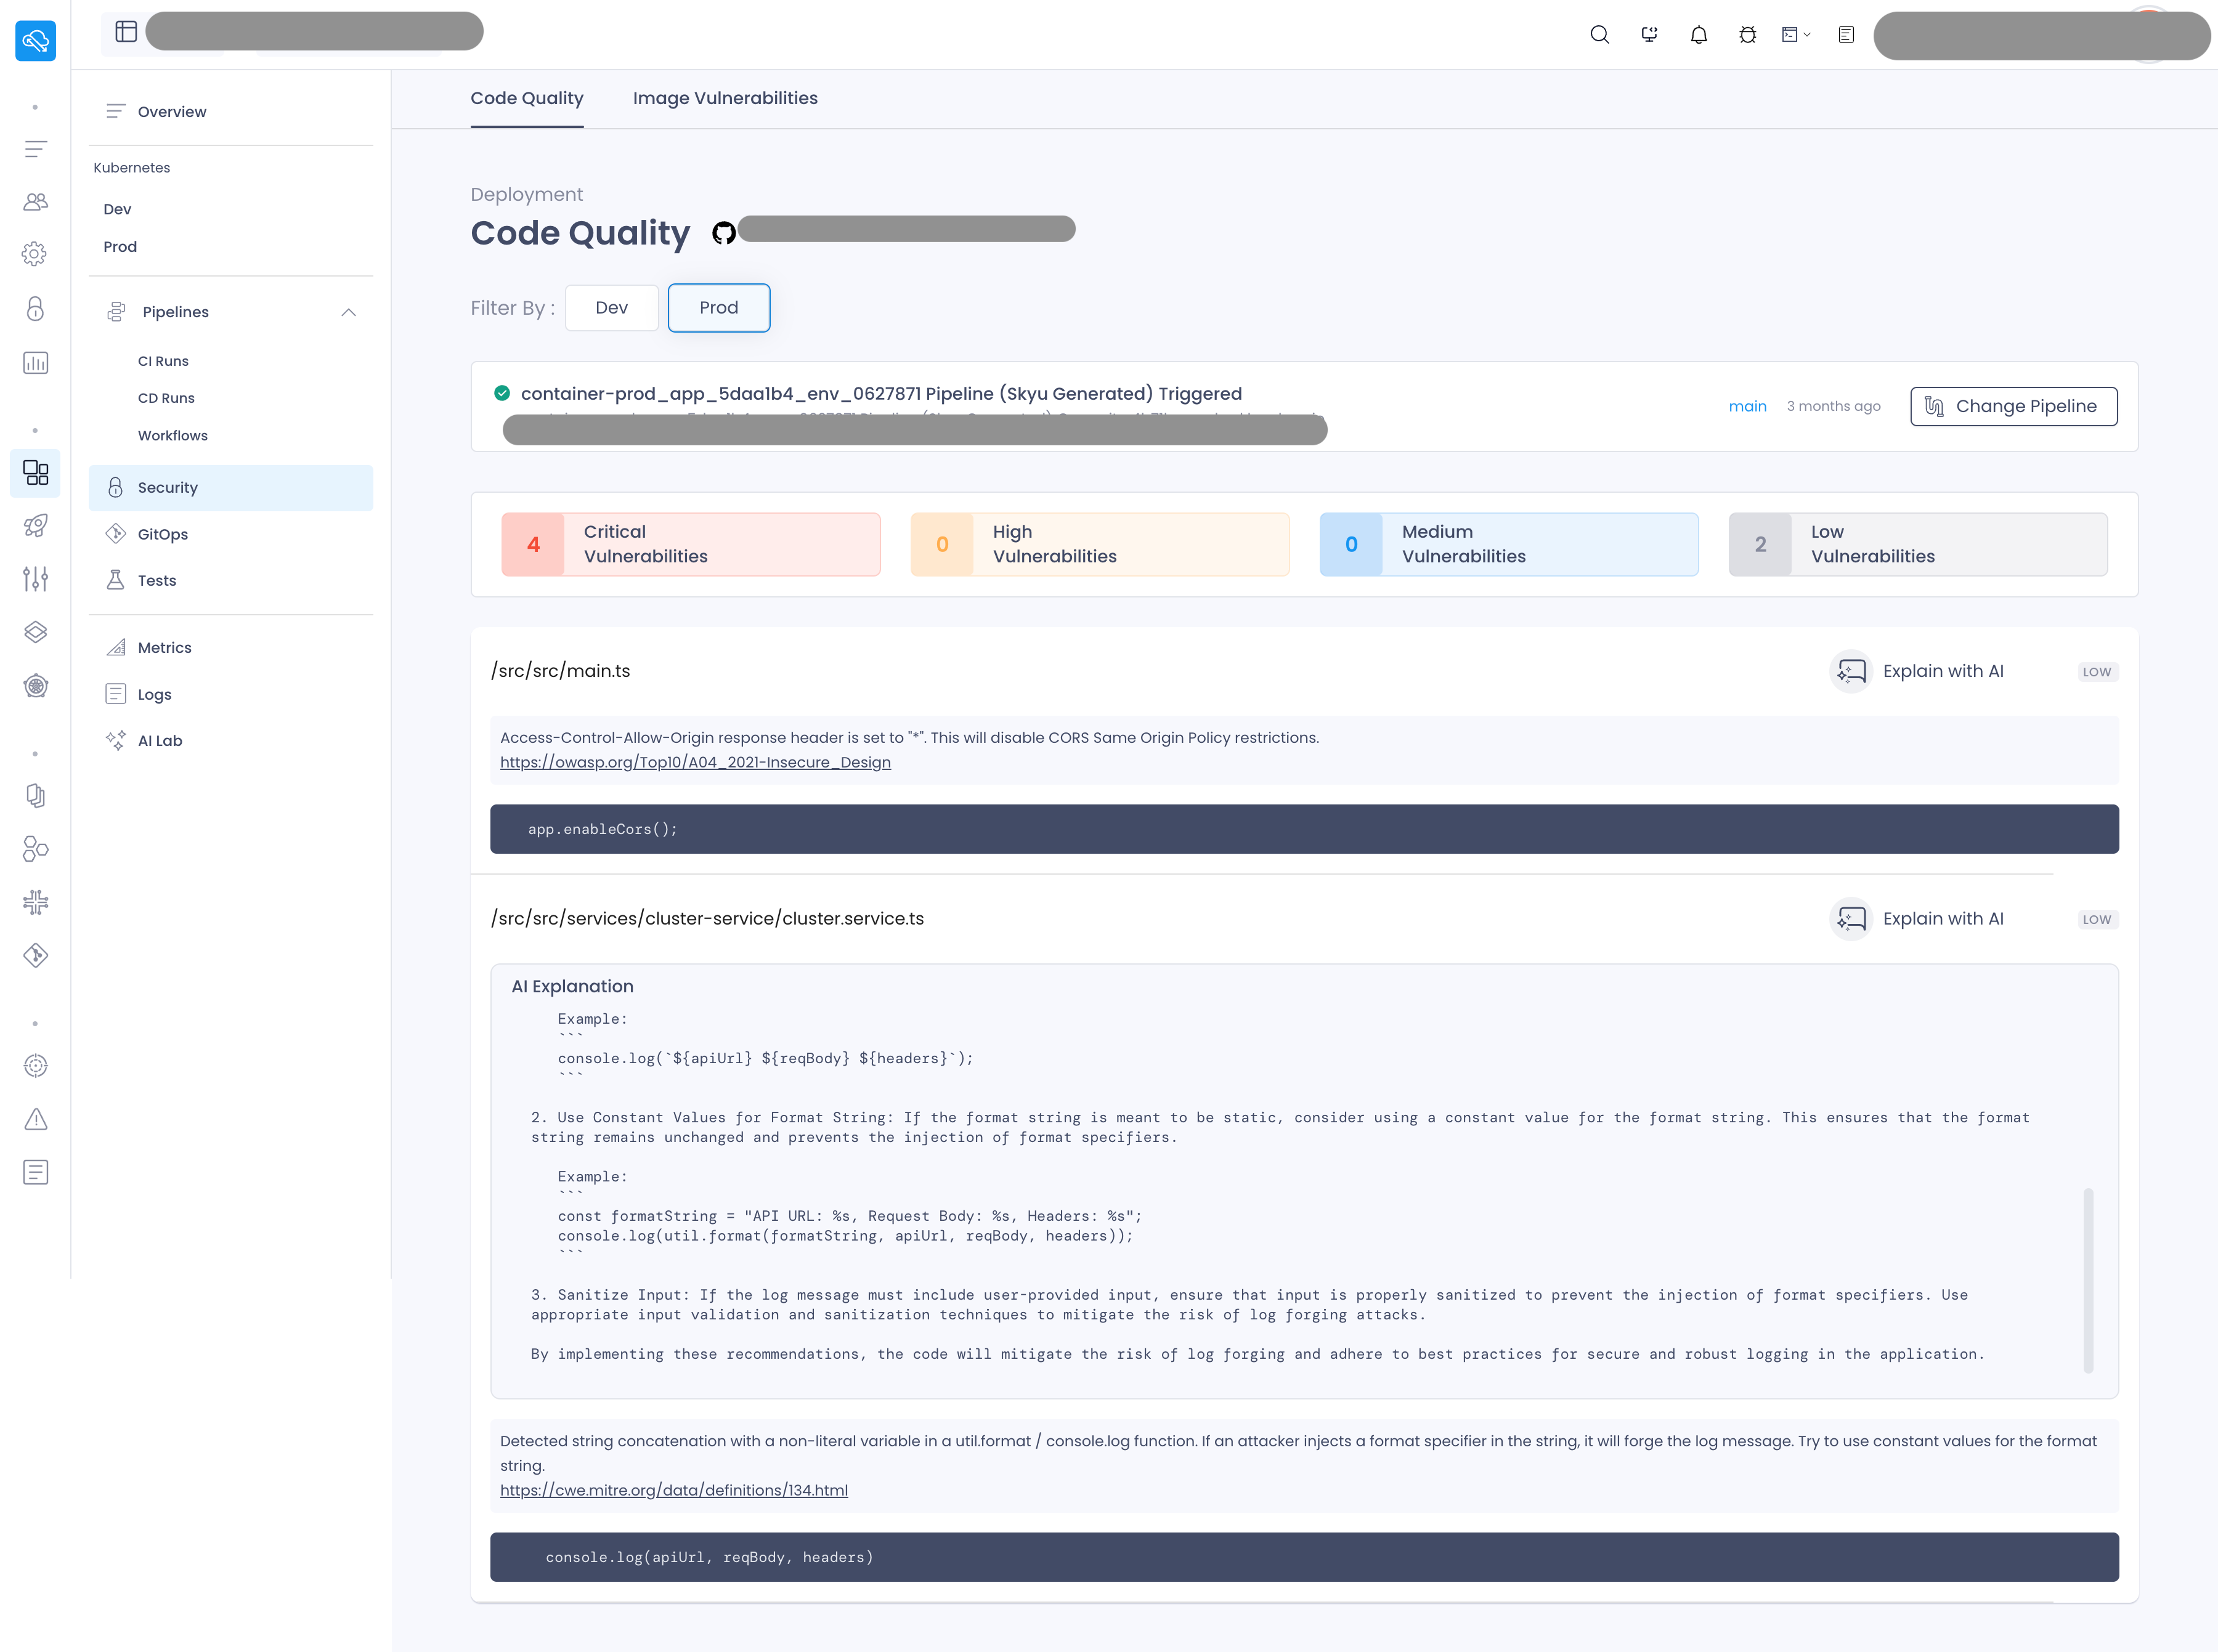This screenshot has width=2218, height=1652.
Task: Open the gear settings icon in left rail
Action: tap(35, 254)
